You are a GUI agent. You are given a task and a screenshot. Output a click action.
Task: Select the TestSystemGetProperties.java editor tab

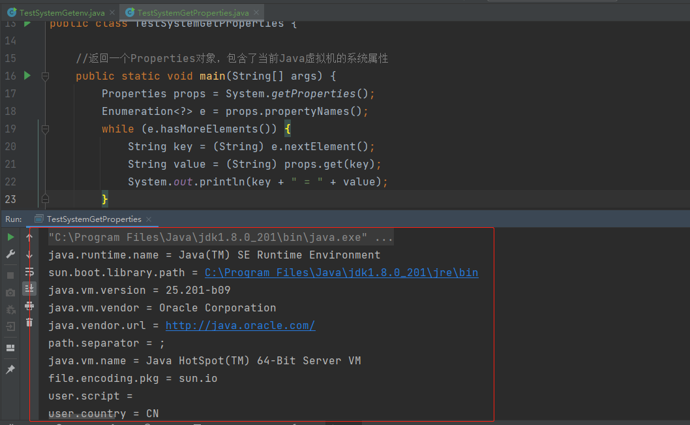pyautogui.click(x=193, y=13)
